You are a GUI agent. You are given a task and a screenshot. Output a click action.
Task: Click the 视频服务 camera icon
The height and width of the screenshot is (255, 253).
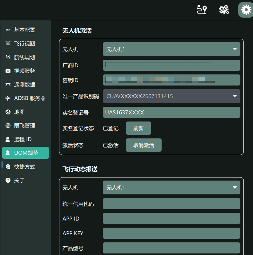click(x=8, y=71)
